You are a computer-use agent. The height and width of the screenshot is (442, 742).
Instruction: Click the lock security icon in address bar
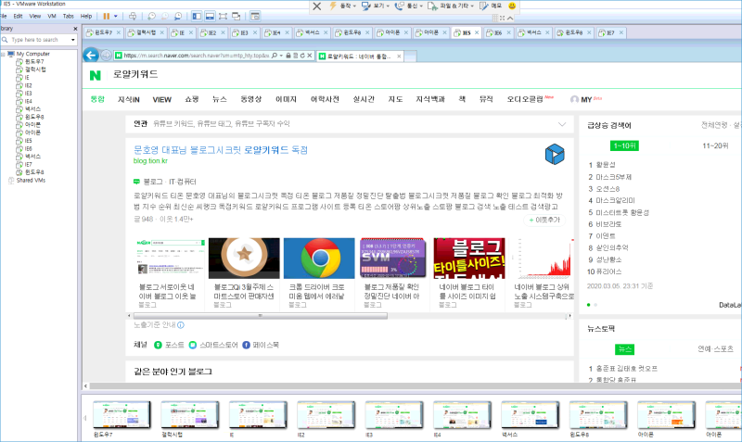tap(288, 56)
